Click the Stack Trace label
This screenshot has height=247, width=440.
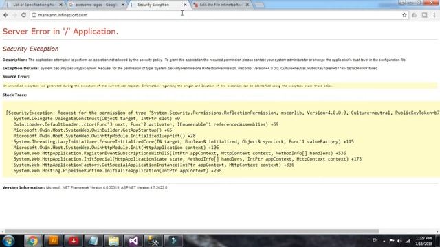[15, 95]
